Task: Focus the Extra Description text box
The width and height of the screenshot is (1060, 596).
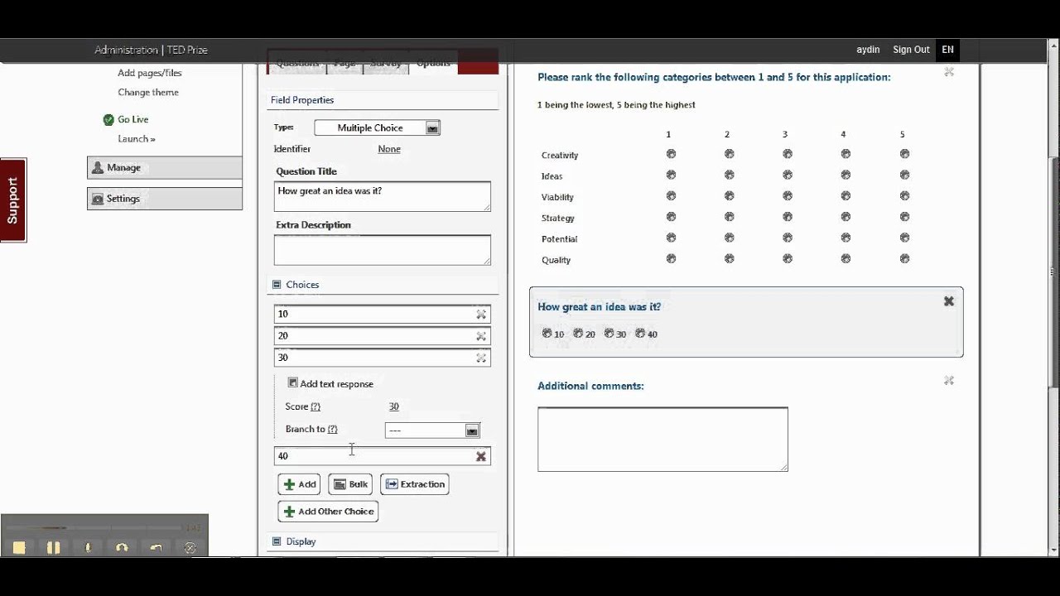Action: [x=382, y=250]
